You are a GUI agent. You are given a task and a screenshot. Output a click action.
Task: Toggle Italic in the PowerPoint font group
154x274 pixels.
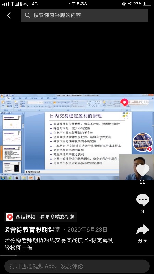point(31,107)
